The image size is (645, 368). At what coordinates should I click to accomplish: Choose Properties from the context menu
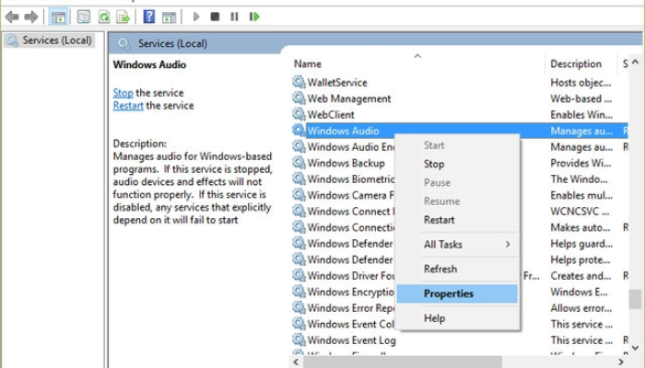(x=449, y=293)
